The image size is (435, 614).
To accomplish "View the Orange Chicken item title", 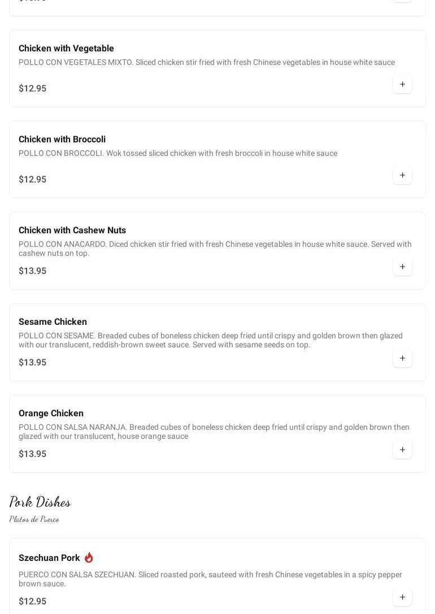I will coord(51,413).
